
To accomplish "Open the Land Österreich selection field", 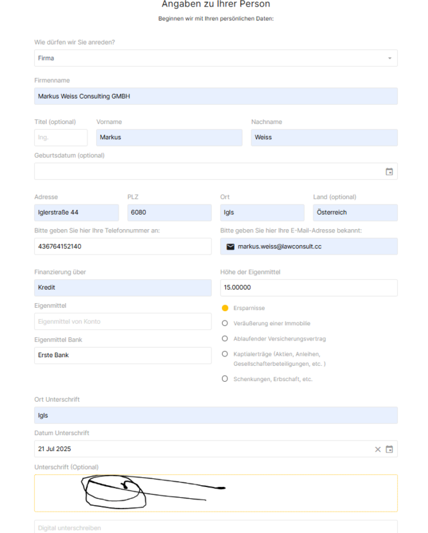I will (355, 213).
